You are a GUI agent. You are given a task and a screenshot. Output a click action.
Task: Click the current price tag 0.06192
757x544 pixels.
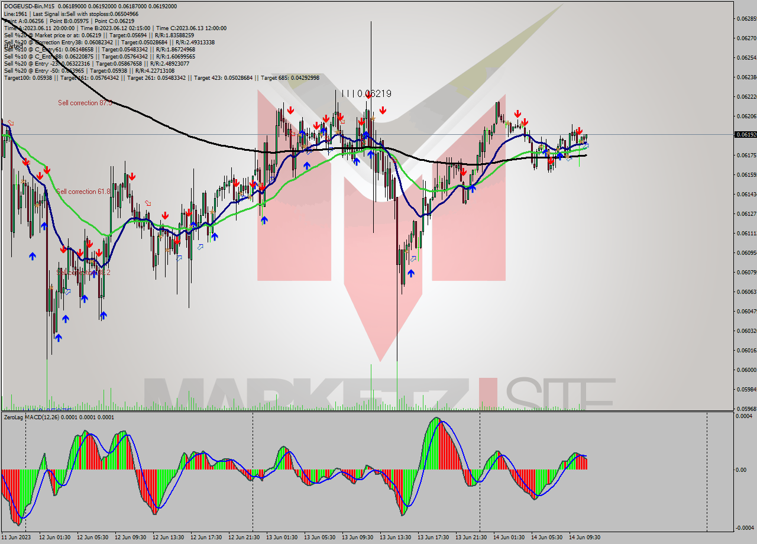745,135
